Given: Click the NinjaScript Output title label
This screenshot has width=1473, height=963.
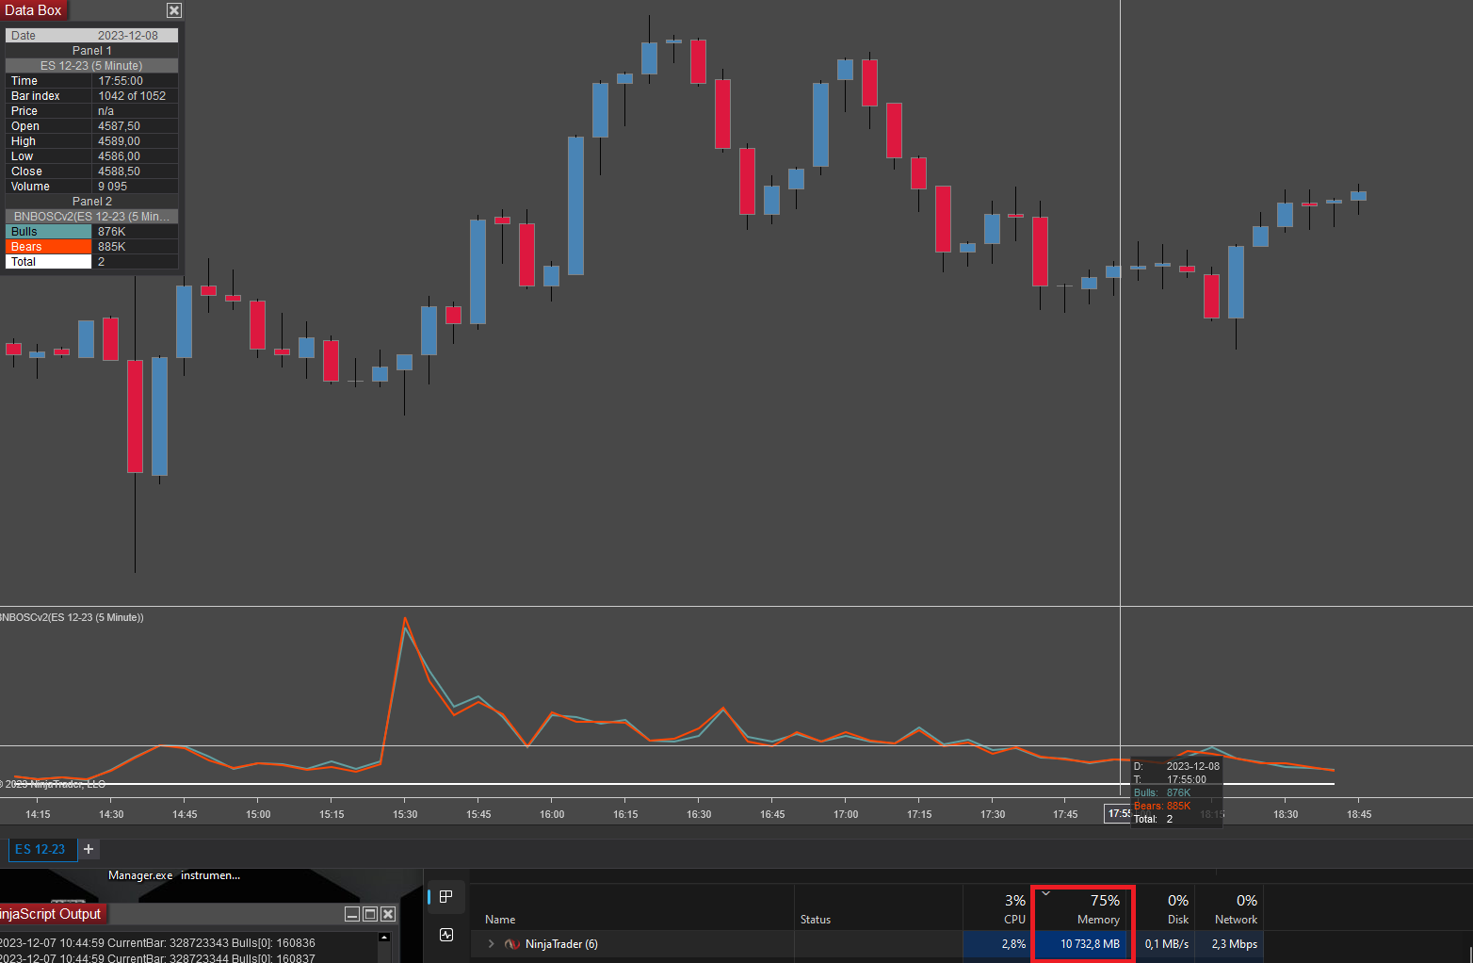Looking at the screenshot, I should (x=51, y=914).
